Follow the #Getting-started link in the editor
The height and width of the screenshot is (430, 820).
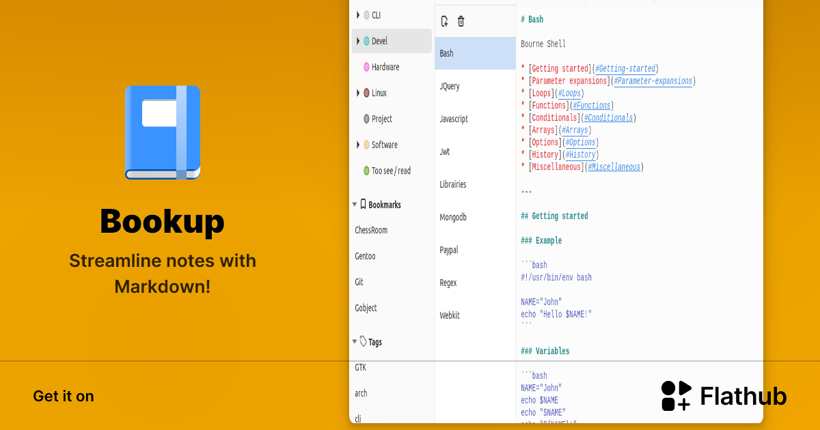coord(625,69)
